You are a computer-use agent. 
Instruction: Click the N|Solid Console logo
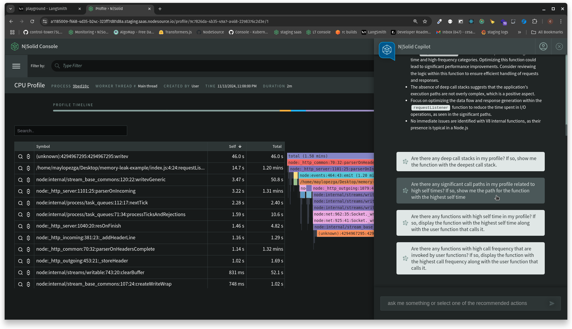pyautogui.click(x=15, y=46)
